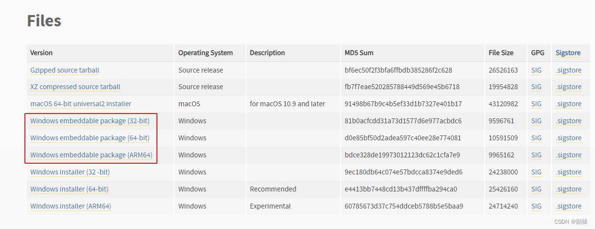Click macOS 64-bit universal2 installer link

point(81,104)
